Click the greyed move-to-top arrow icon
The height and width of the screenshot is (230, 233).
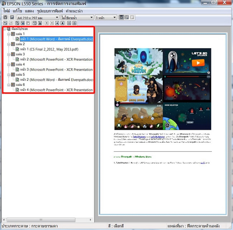pyautogui.click(x=47, y=23)
